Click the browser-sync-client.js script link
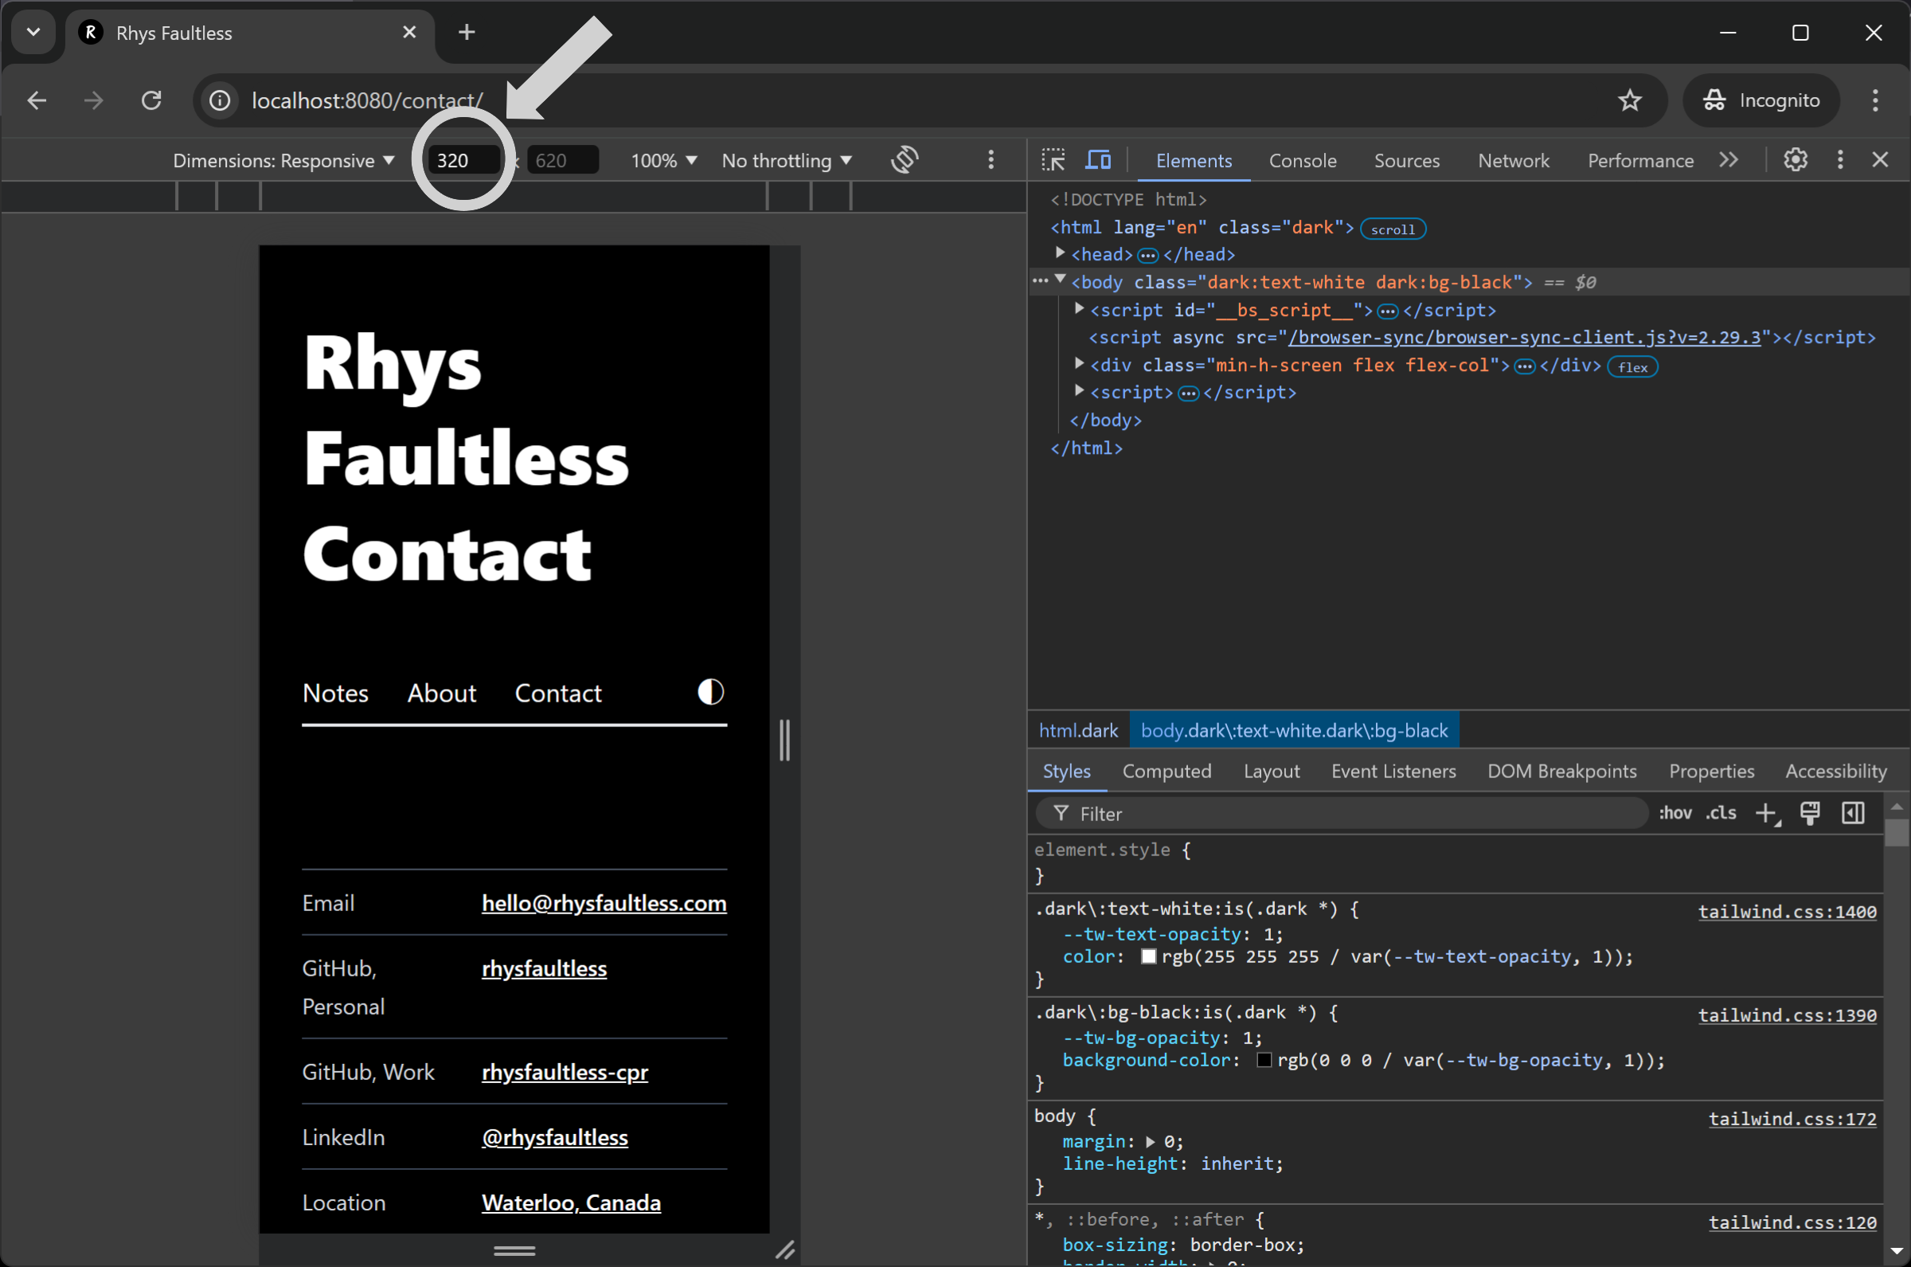 pos(1524,337)
